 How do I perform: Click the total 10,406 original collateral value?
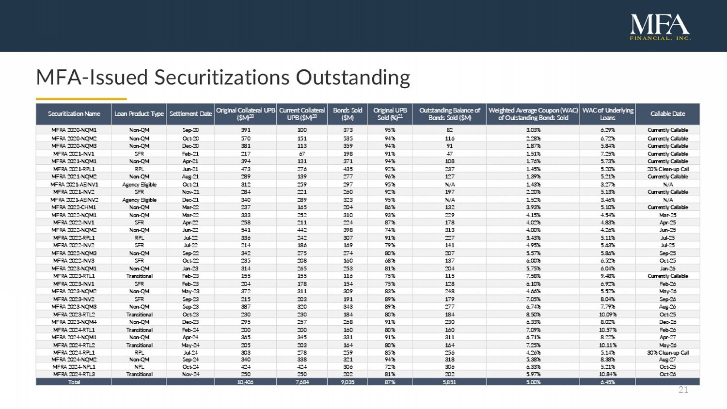point(245,382)
